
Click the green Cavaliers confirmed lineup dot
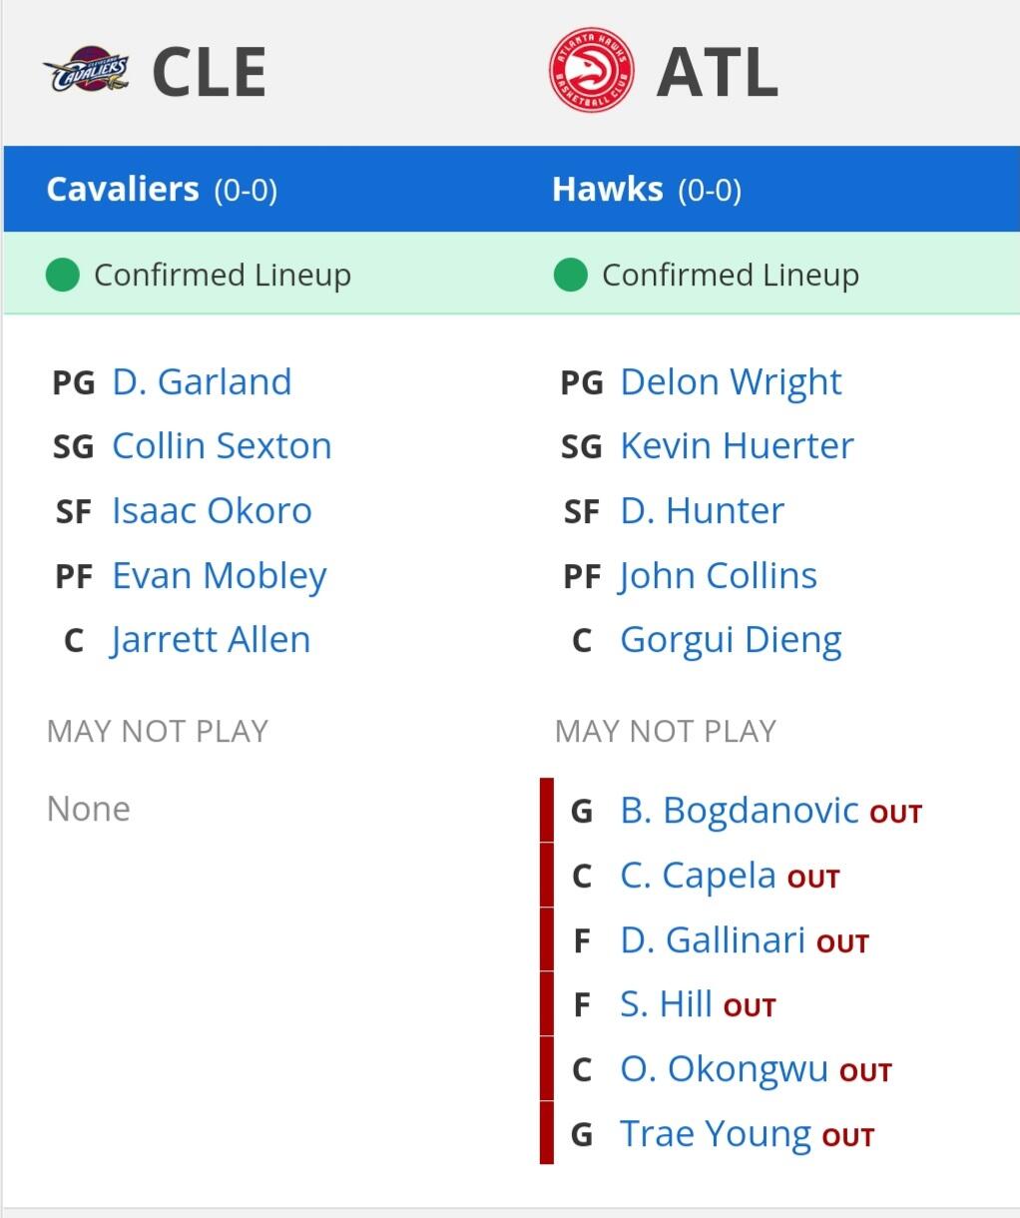point(63,275)
